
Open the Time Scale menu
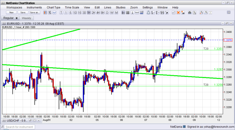(72, 7)
